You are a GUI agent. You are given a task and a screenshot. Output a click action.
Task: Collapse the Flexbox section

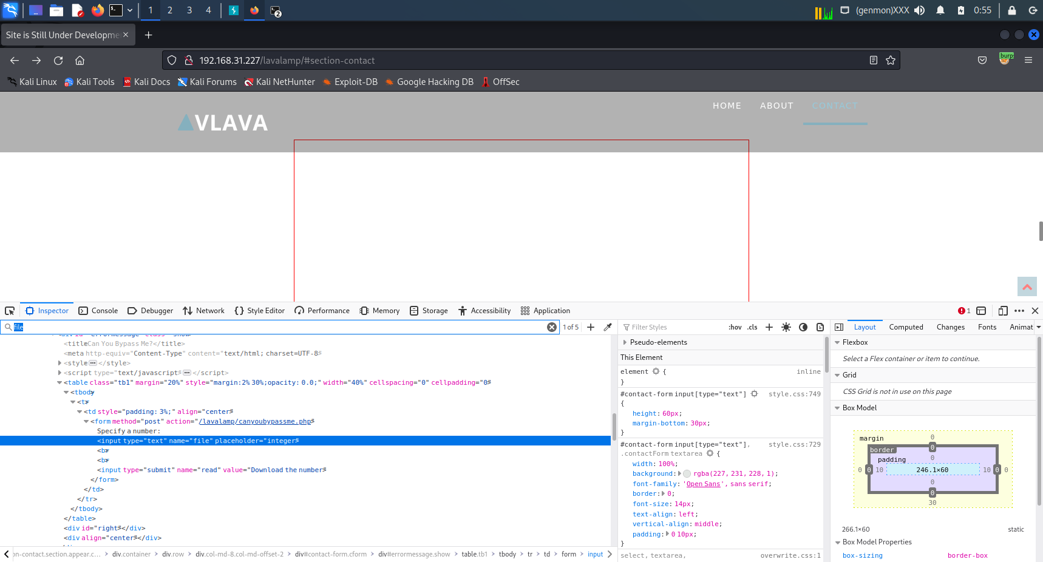pyautogui.click(x=837, y=342)
